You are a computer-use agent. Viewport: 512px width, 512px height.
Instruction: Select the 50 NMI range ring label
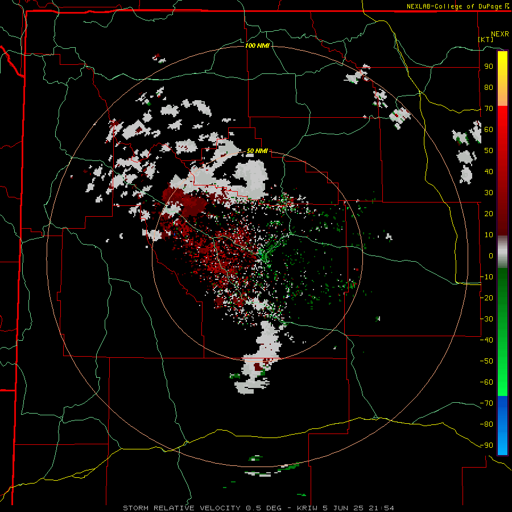[257, 151]
